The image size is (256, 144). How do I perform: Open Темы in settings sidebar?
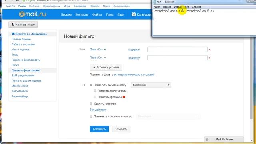[15, 55]
